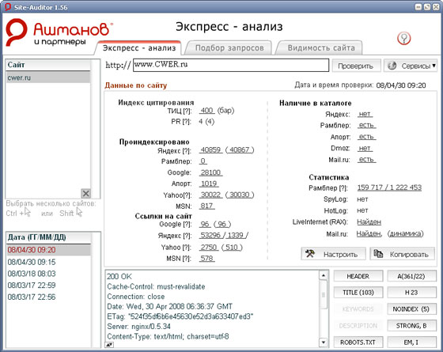The height and width of the screenshot is (352, 443).
Task: Open Aport indexed link 1019
Action: pos(209,184)
